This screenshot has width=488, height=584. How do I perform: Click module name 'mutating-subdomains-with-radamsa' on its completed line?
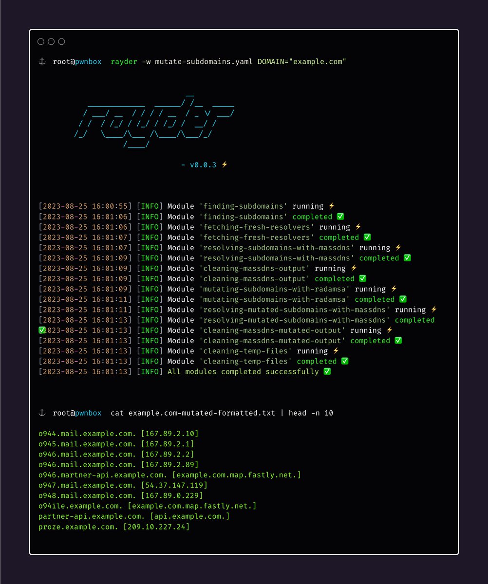[x=275, y=299]
